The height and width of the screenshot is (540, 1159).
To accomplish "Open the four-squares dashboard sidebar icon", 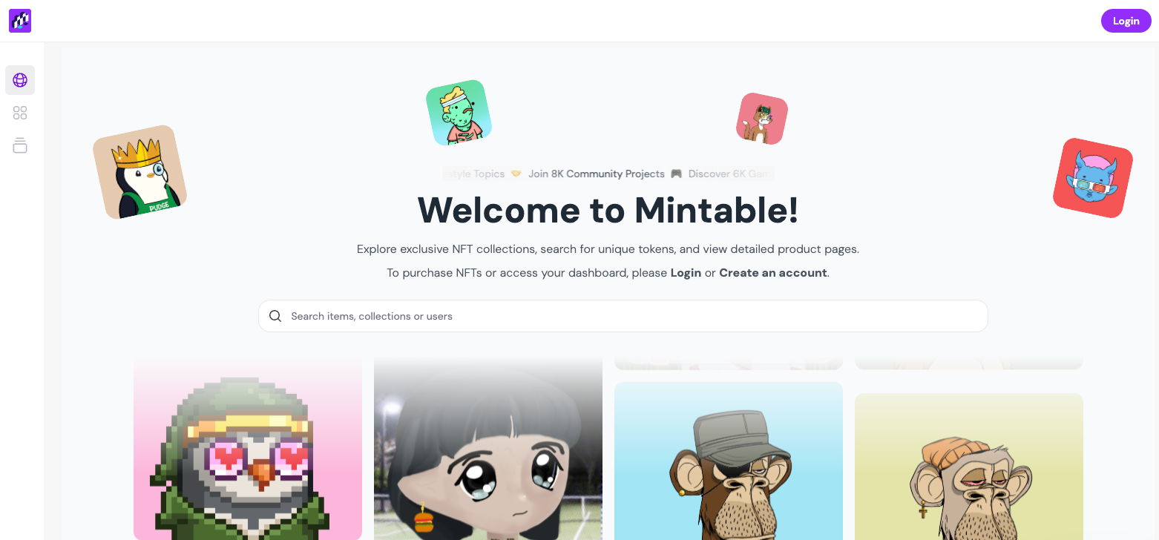I will click(x=20, y=113).
